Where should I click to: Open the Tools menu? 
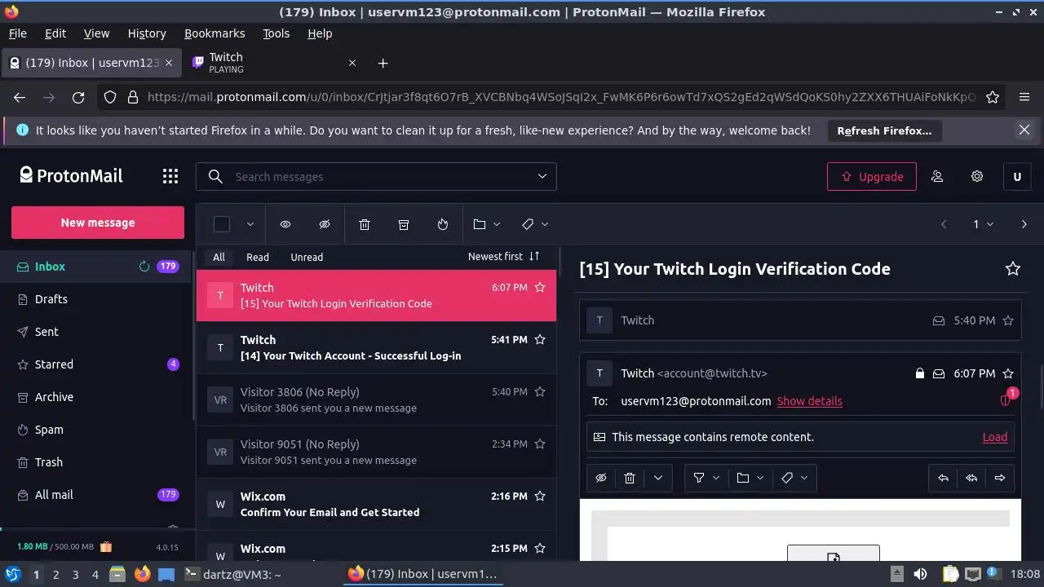click(276, 33)
